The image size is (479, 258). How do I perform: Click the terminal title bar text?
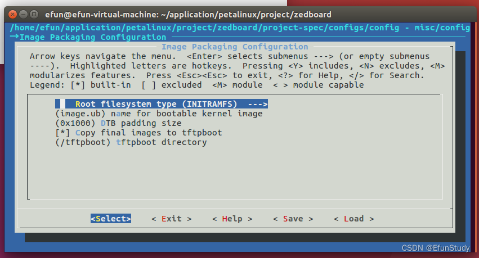click(188, 15)
